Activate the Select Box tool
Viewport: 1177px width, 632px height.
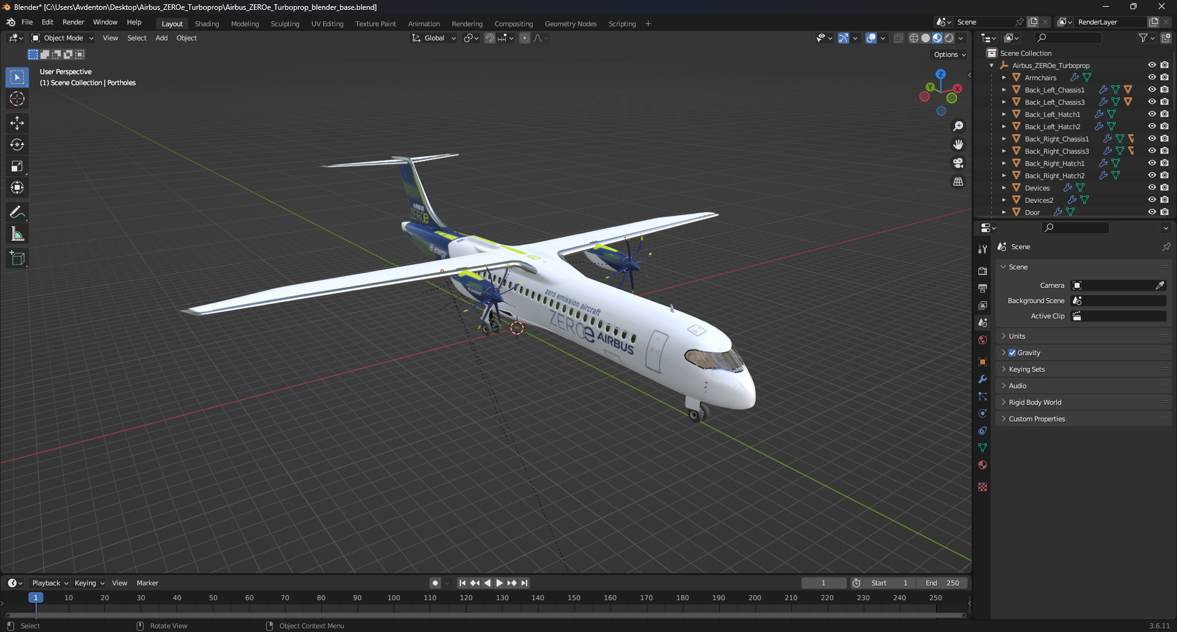[x=17, y=77]
